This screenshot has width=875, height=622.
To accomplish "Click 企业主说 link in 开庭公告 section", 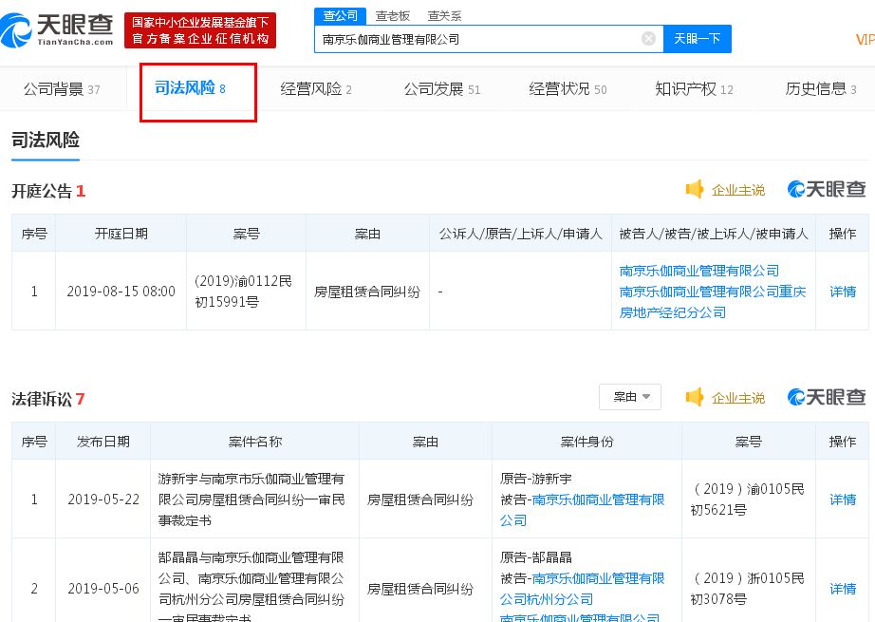I will (737, 191).
